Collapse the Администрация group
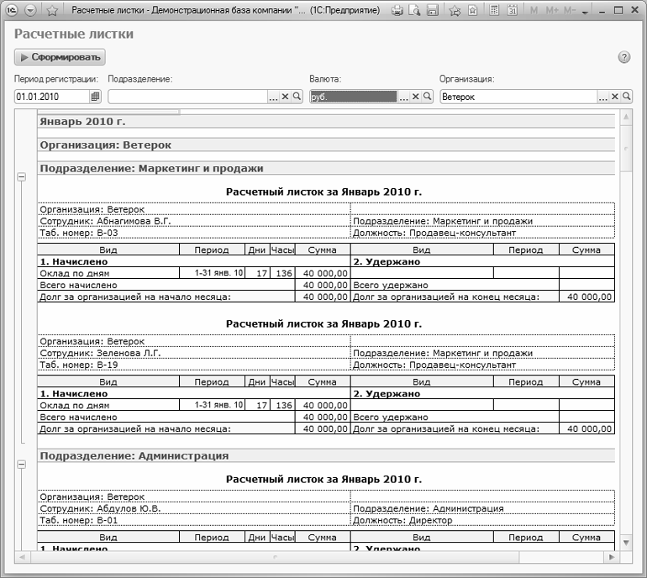 click(22, 464)
